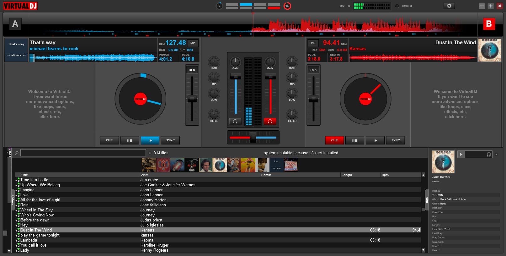The width and height of the screenshot is (506, 256).
Task: Toggle left channel headphone cue
Action: 235,121
